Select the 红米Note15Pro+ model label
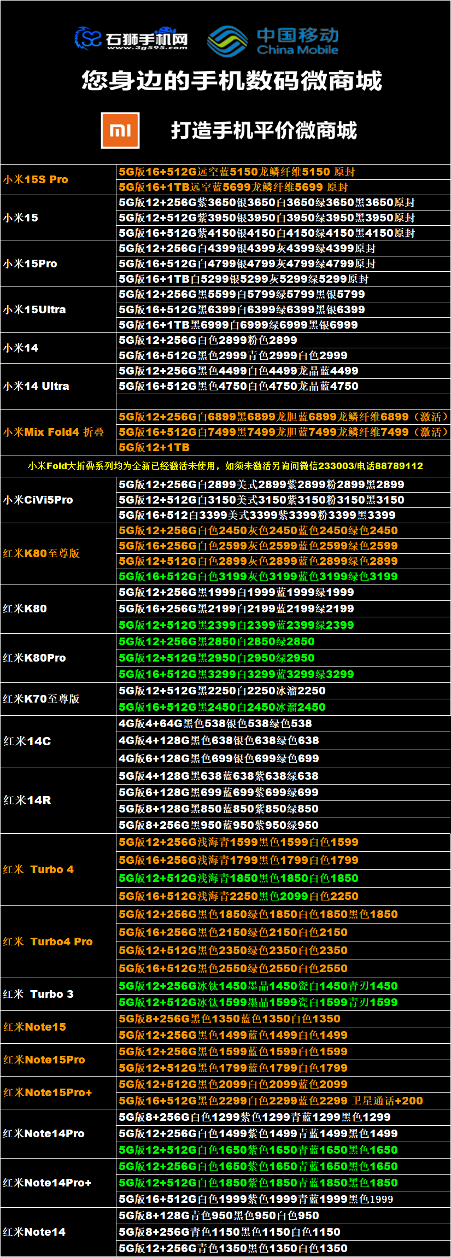The width and height of the screenshot is (451, 1257). 48,1092
